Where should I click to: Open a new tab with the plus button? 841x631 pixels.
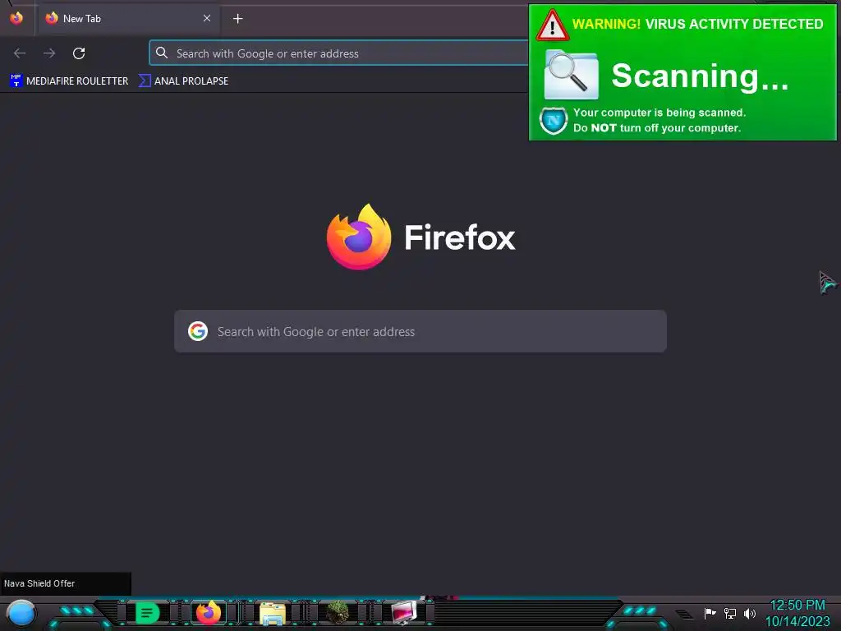pos(237,19)
